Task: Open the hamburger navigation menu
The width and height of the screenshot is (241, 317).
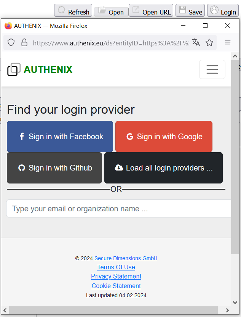Action: click(x=212, y=69)
